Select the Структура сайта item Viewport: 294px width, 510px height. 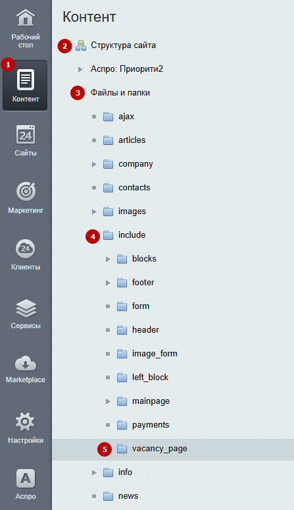pyautogui.click(x=123, y=45)
